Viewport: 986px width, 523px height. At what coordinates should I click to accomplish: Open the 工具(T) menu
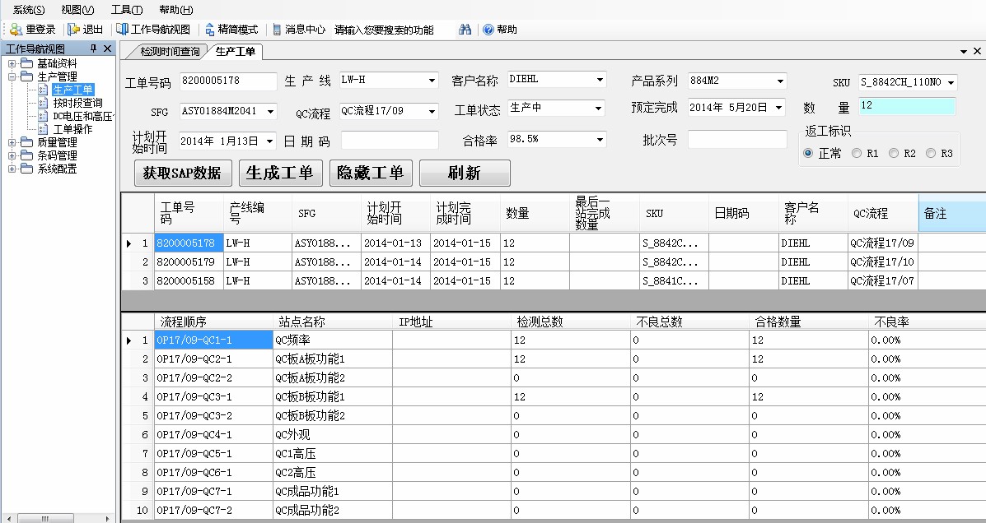tap(127, 10)
